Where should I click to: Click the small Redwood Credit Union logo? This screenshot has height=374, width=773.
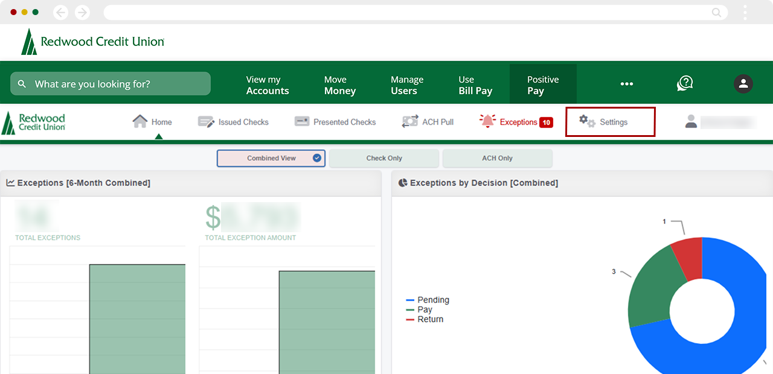click(x=33, y=122)
